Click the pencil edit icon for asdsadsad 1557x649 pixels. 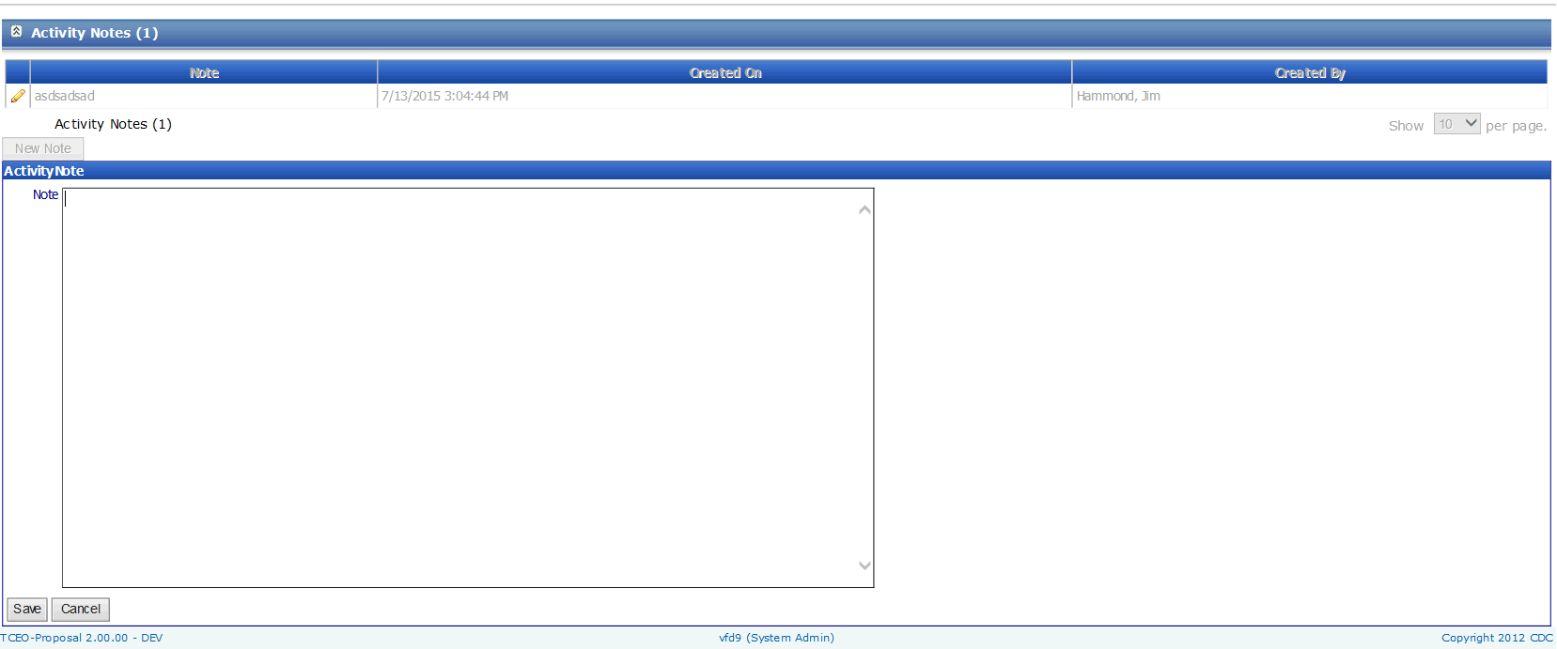18,96
